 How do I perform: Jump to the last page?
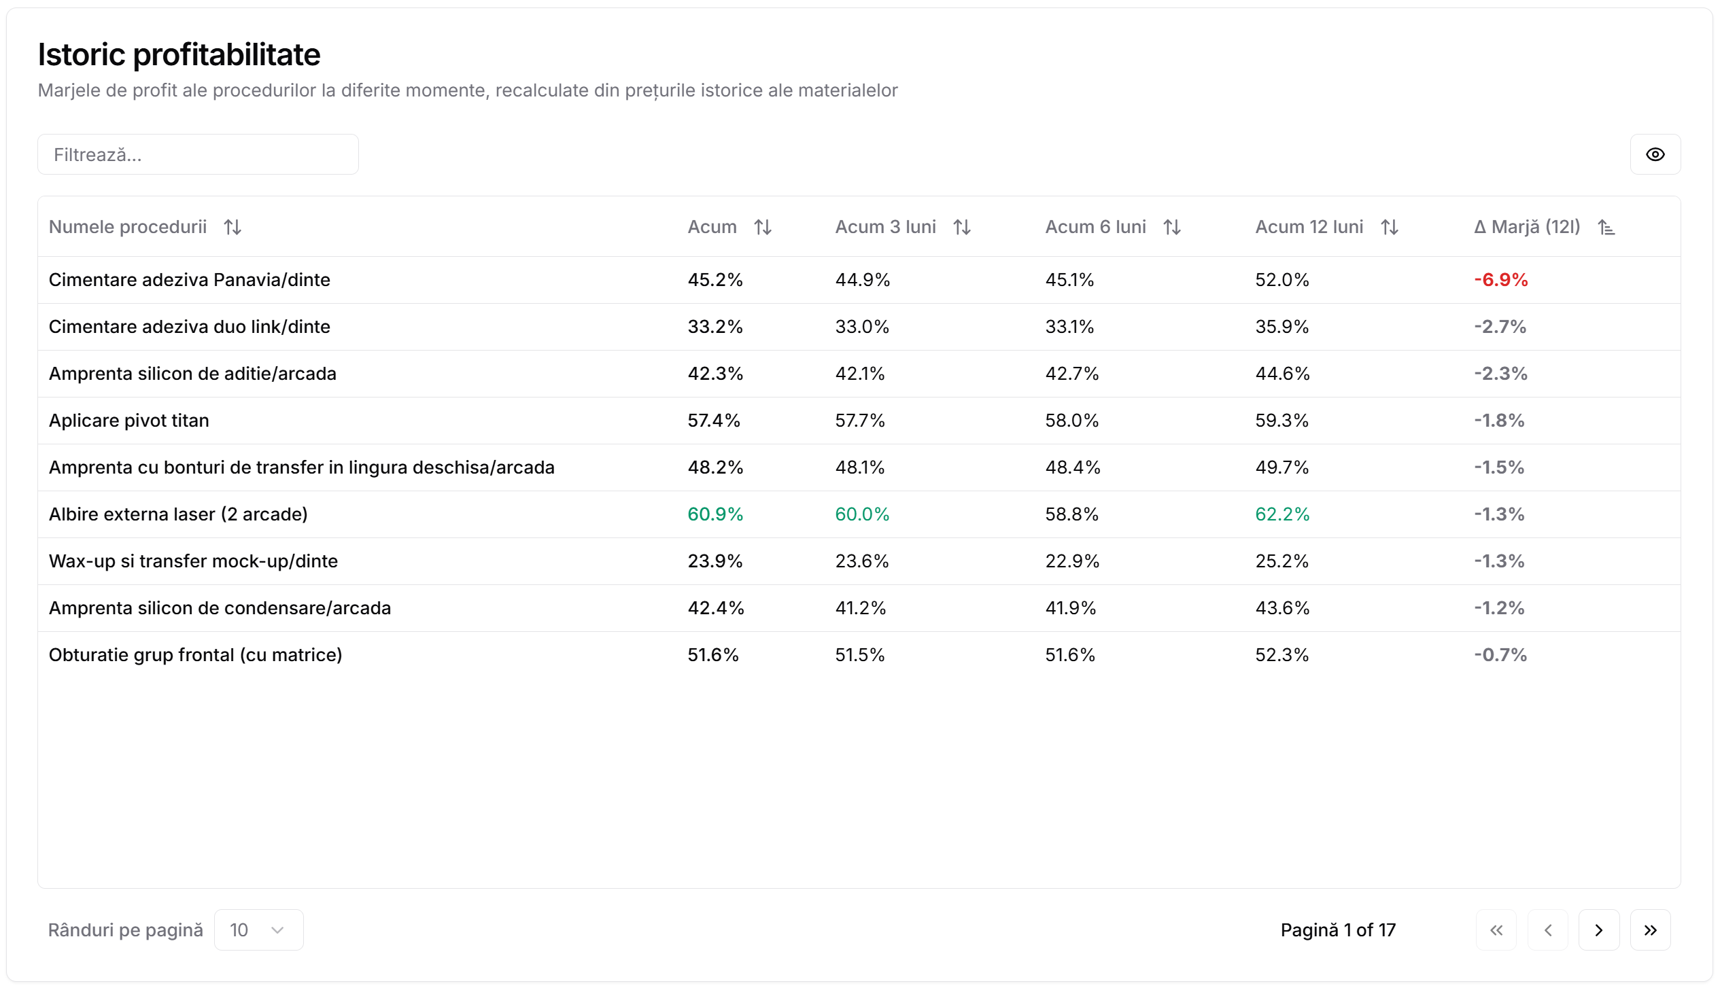point(1651,930)
